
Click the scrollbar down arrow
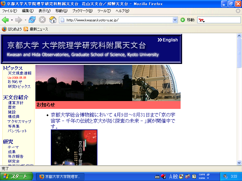[x=239, y=163]
